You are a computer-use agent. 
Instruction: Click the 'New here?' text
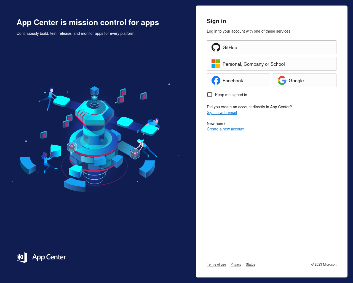pyautogui.click(x=216, y=124)
